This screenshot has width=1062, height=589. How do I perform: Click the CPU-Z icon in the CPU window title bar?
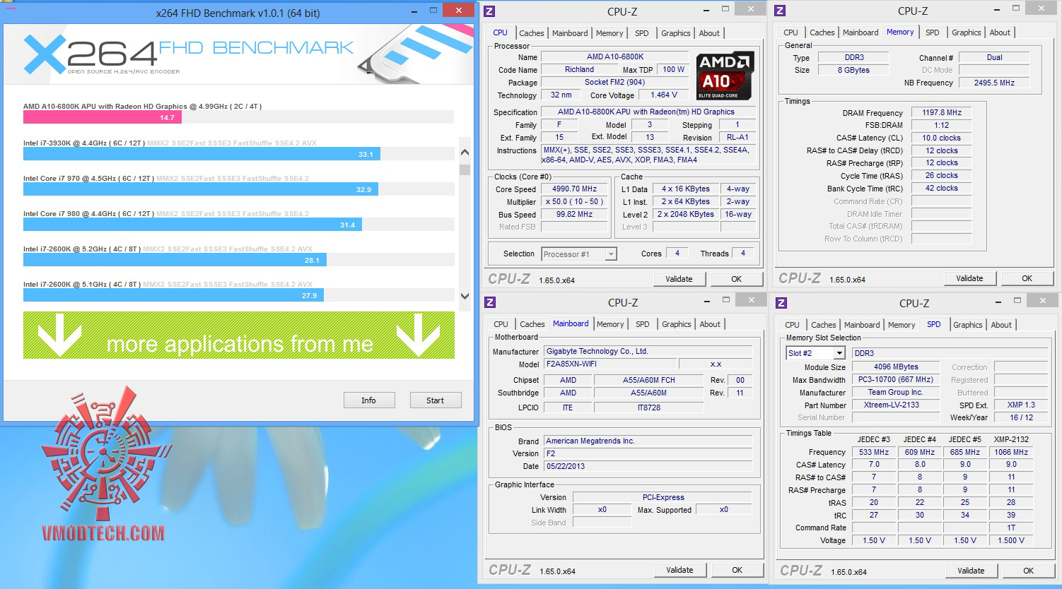point(489,11)
